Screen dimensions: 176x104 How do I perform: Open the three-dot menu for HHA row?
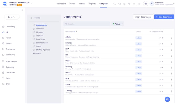pyautogui.click(x=171, y=50)
